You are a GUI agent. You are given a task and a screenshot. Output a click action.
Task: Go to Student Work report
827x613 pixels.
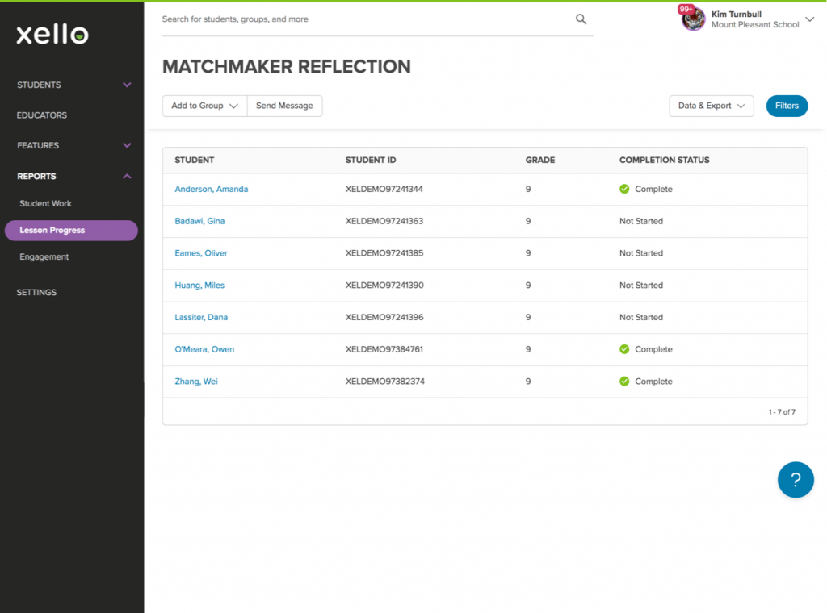pyautogui.click(x=46, y=203)
